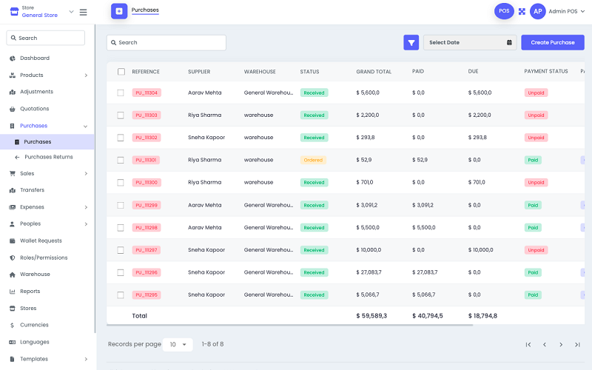Click the filter funnel icon button
Image resolution: width=592 pixels, height=370 pixels.
click(x=411, y=43)
